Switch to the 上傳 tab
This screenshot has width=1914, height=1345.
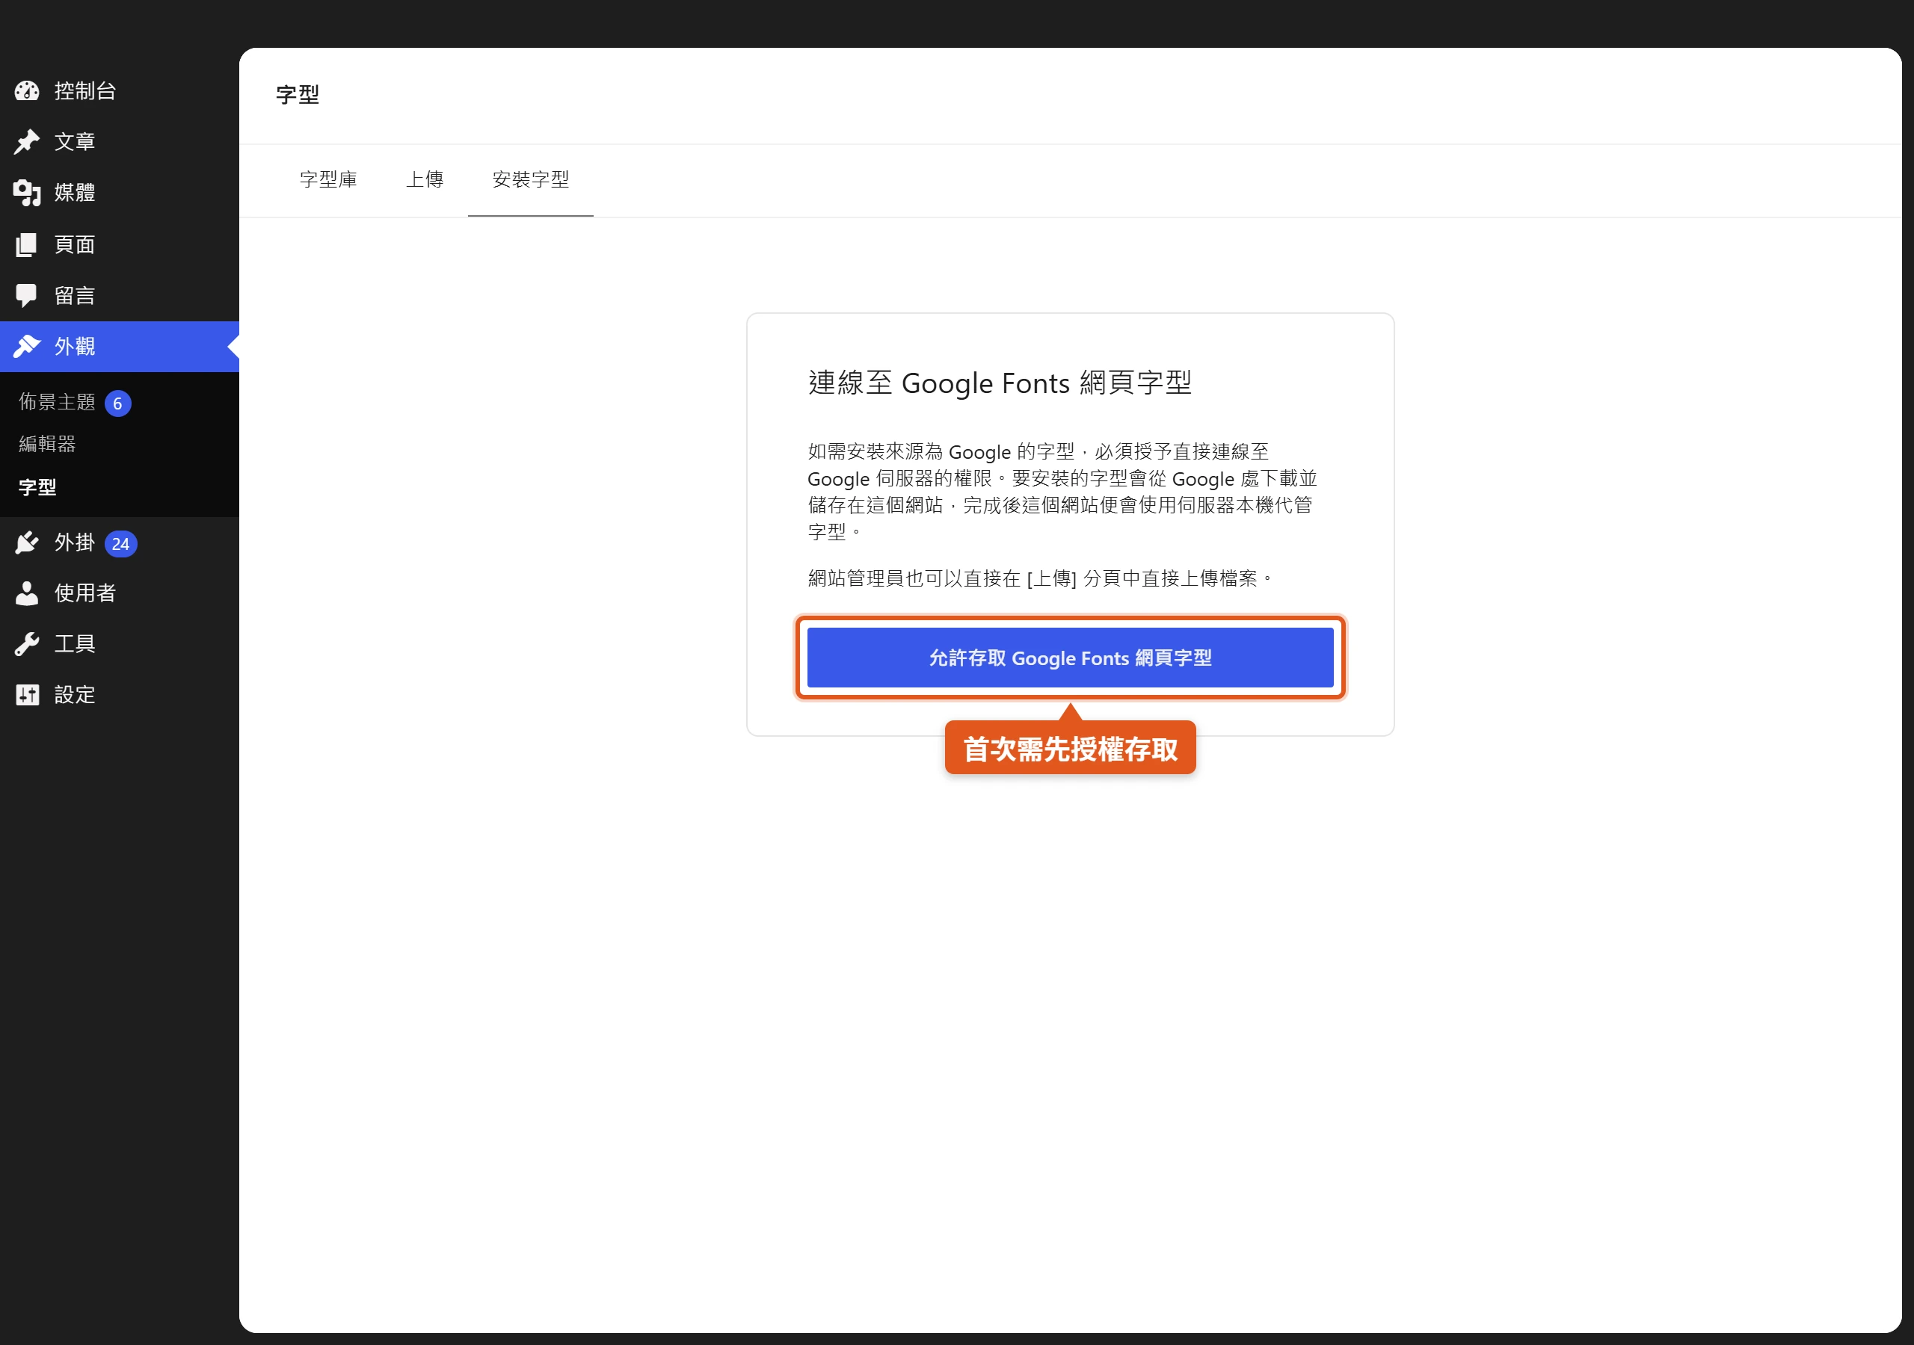pos(425,179)
